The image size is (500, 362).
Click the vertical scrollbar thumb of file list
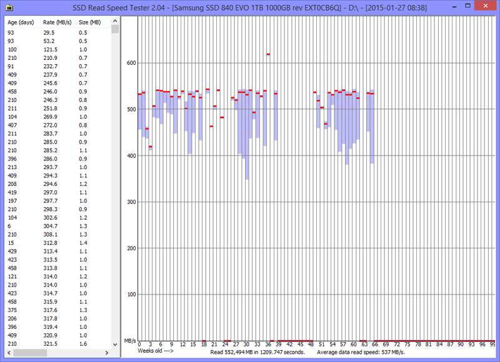point(115,29)
